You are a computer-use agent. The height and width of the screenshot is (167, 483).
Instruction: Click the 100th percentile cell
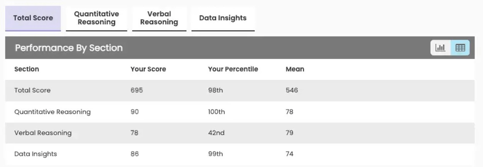[216, 112]
